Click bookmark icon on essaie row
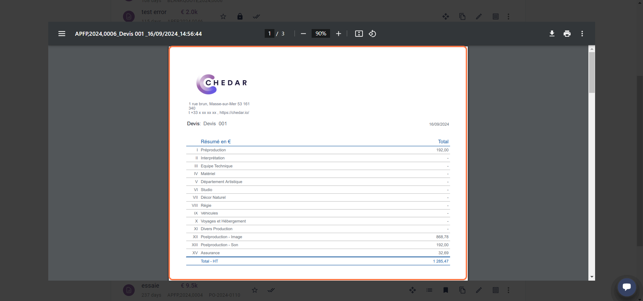This screenshot has width=643, height=301. (x=446, y=290)
